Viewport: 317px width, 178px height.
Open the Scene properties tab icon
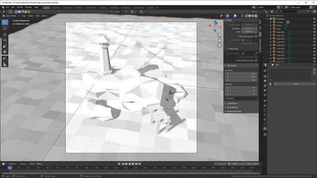point(265,90)
